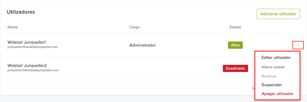Click the Utilizadores section heading
The width and height of the screenshot is (307, 102).
click(x=21, y=12)
